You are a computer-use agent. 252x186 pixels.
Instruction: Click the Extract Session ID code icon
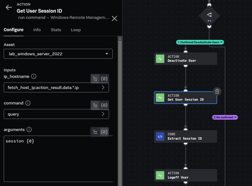(x=160, y=137)
